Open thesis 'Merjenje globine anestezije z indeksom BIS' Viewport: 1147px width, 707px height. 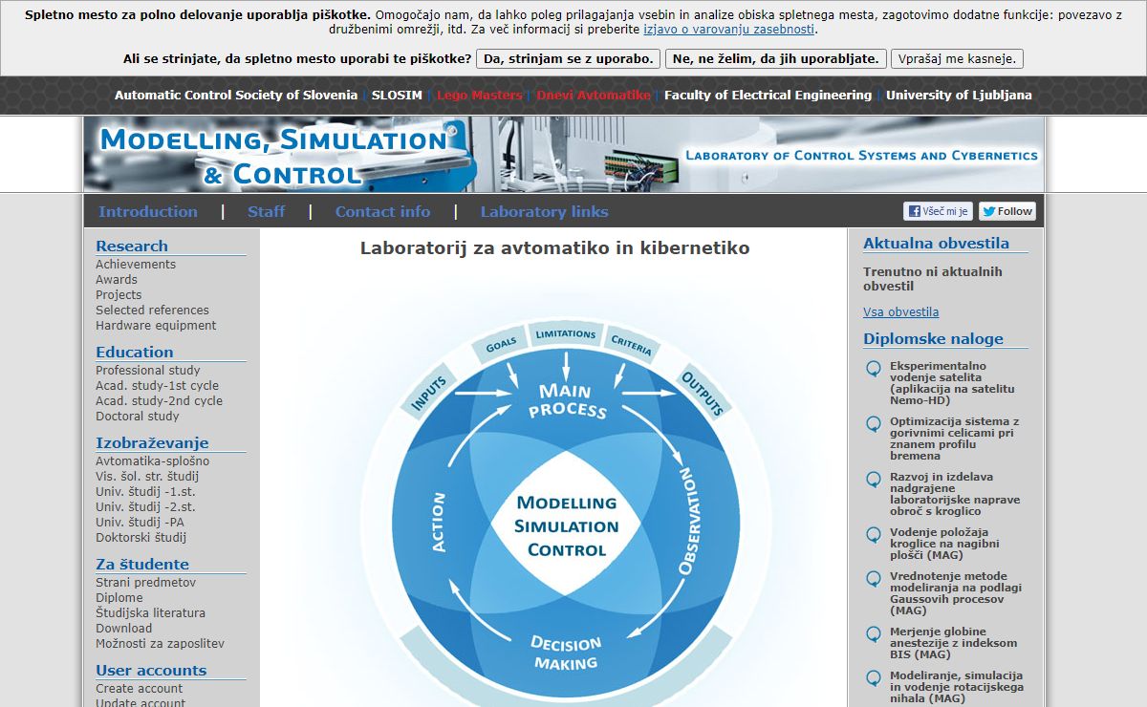click(953, 643)
